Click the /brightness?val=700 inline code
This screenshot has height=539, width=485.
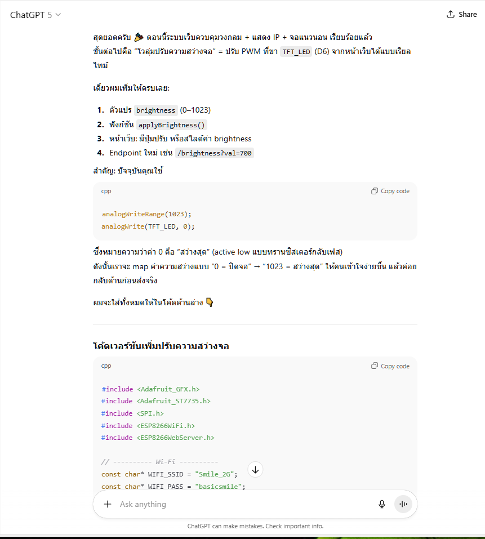pos(215,153)
